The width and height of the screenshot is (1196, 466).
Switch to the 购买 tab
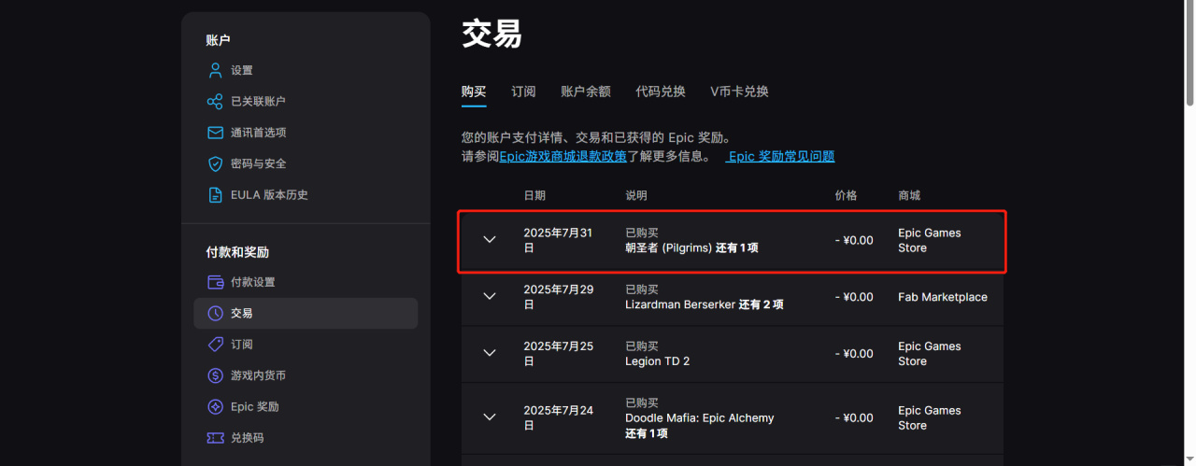point(474,92)
